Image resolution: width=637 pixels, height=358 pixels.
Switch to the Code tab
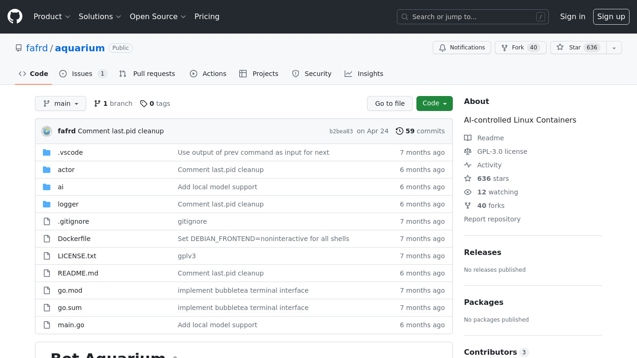34,74
